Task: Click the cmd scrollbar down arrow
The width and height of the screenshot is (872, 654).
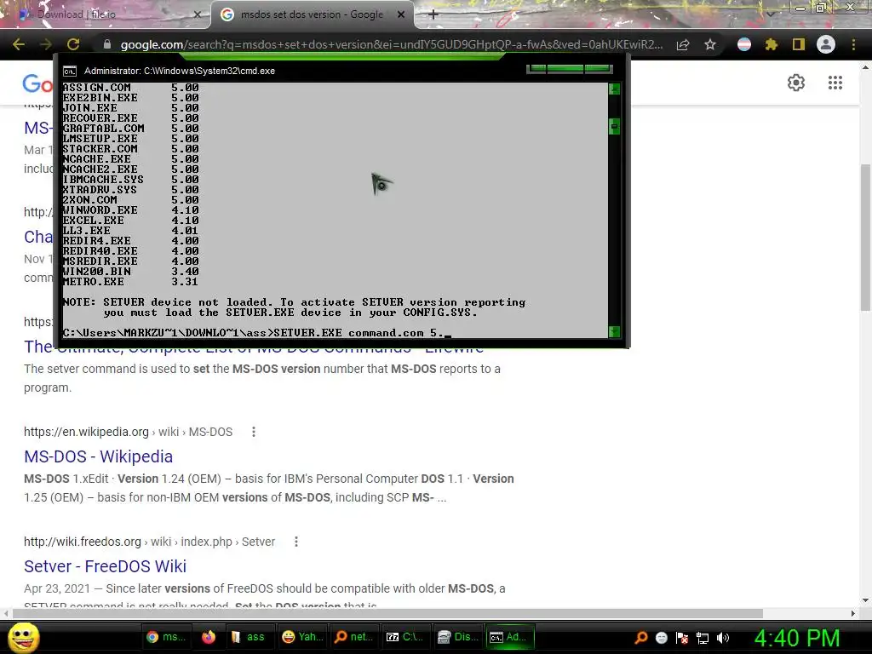Action: [x=615, y=332]
